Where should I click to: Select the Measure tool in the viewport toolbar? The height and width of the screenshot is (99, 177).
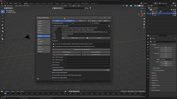[x=2, y=39]
